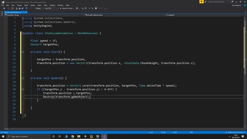Click the Cortana circle icon on taskbar
Viewport: 247px width, 139px height.
[53, 136]
